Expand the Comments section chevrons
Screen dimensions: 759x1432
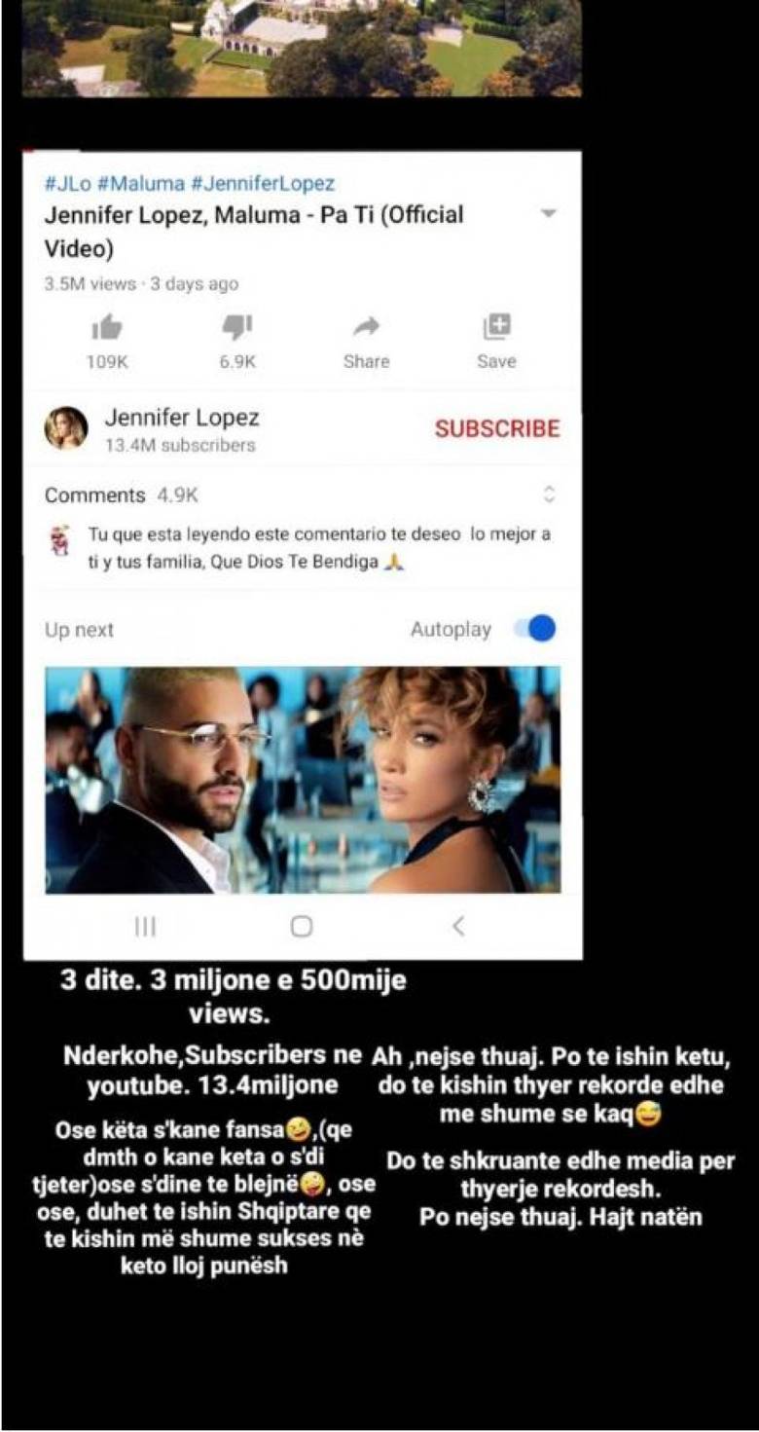[549, 495]
